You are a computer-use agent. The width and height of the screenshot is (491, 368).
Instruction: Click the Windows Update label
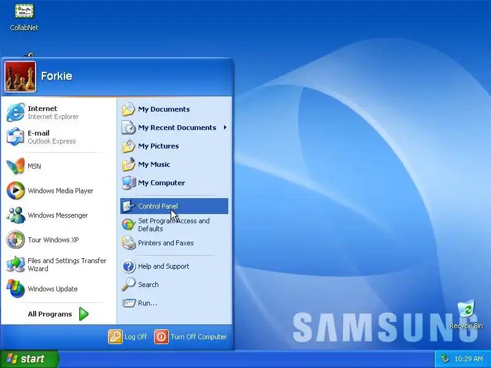tap(53, 289)
